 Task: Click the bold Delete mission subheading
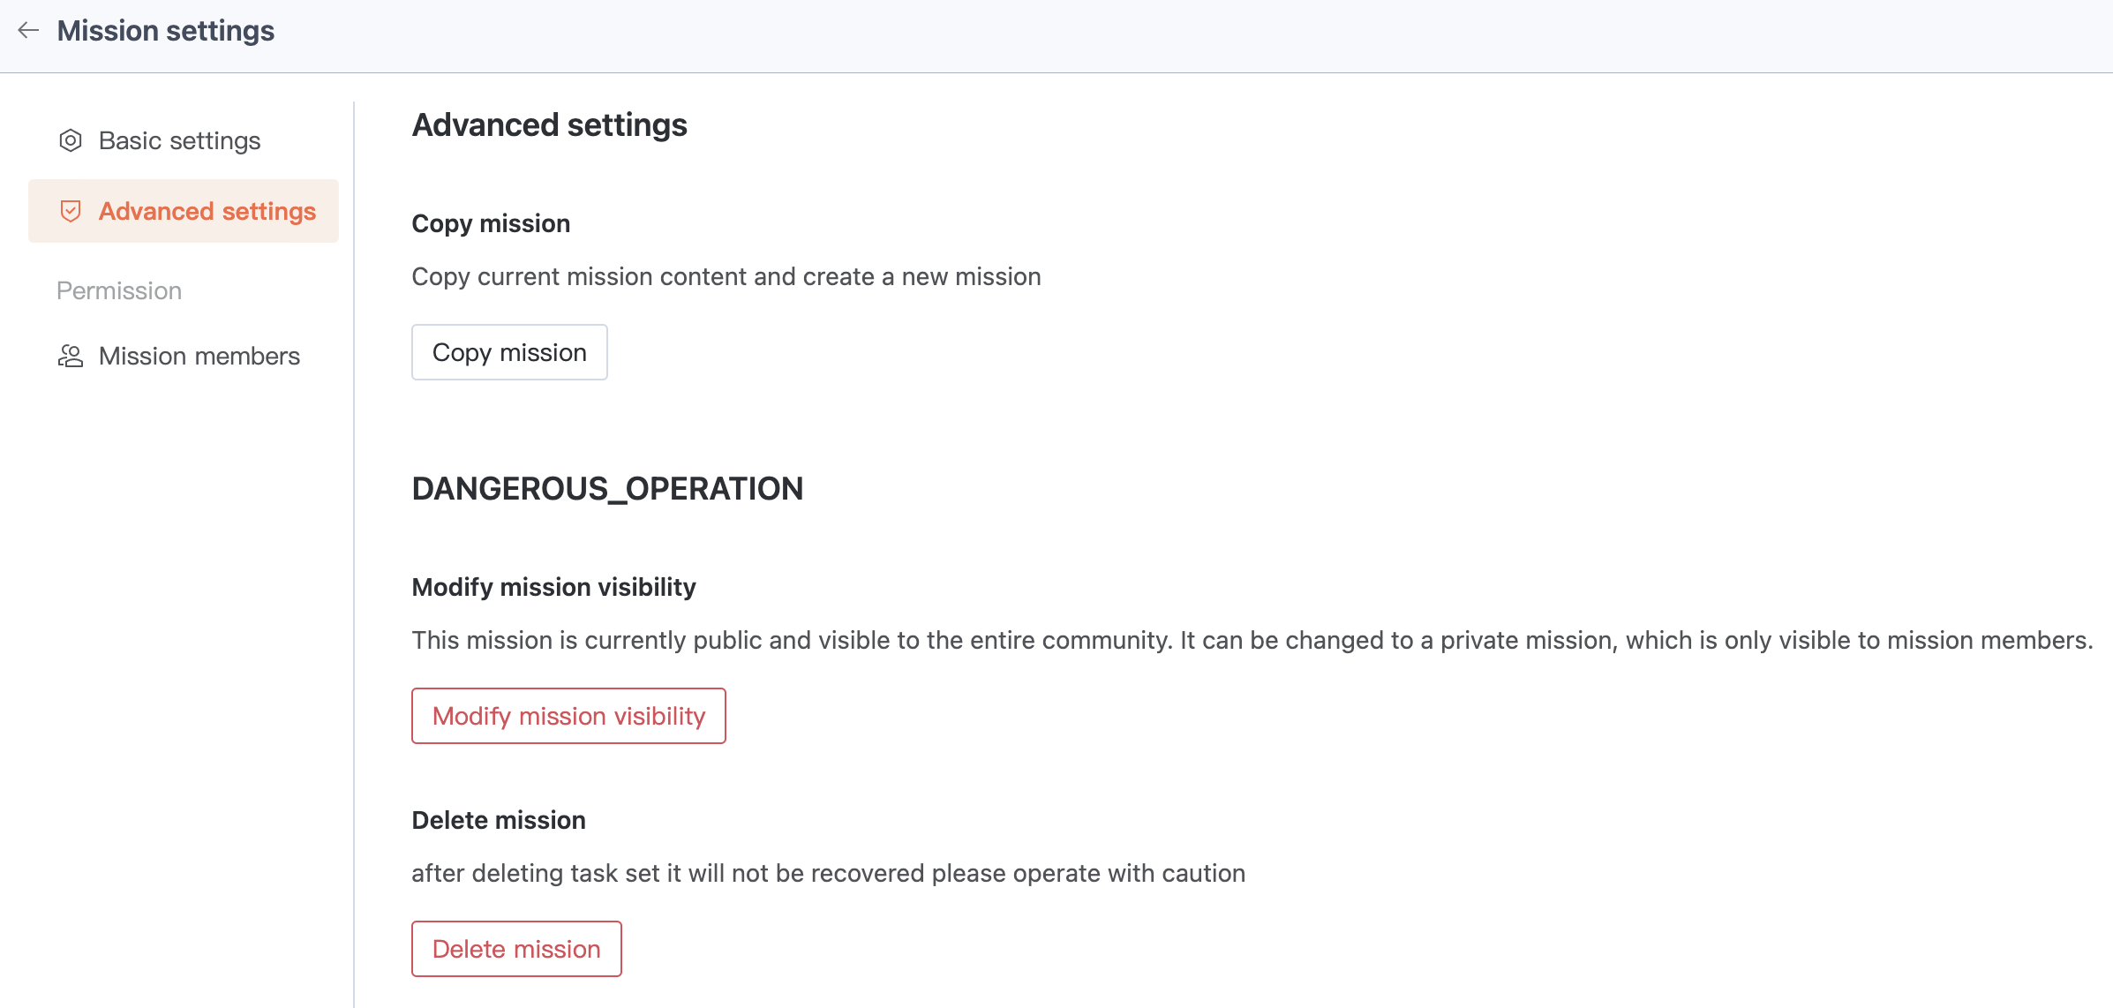click(x=499, y=820)
